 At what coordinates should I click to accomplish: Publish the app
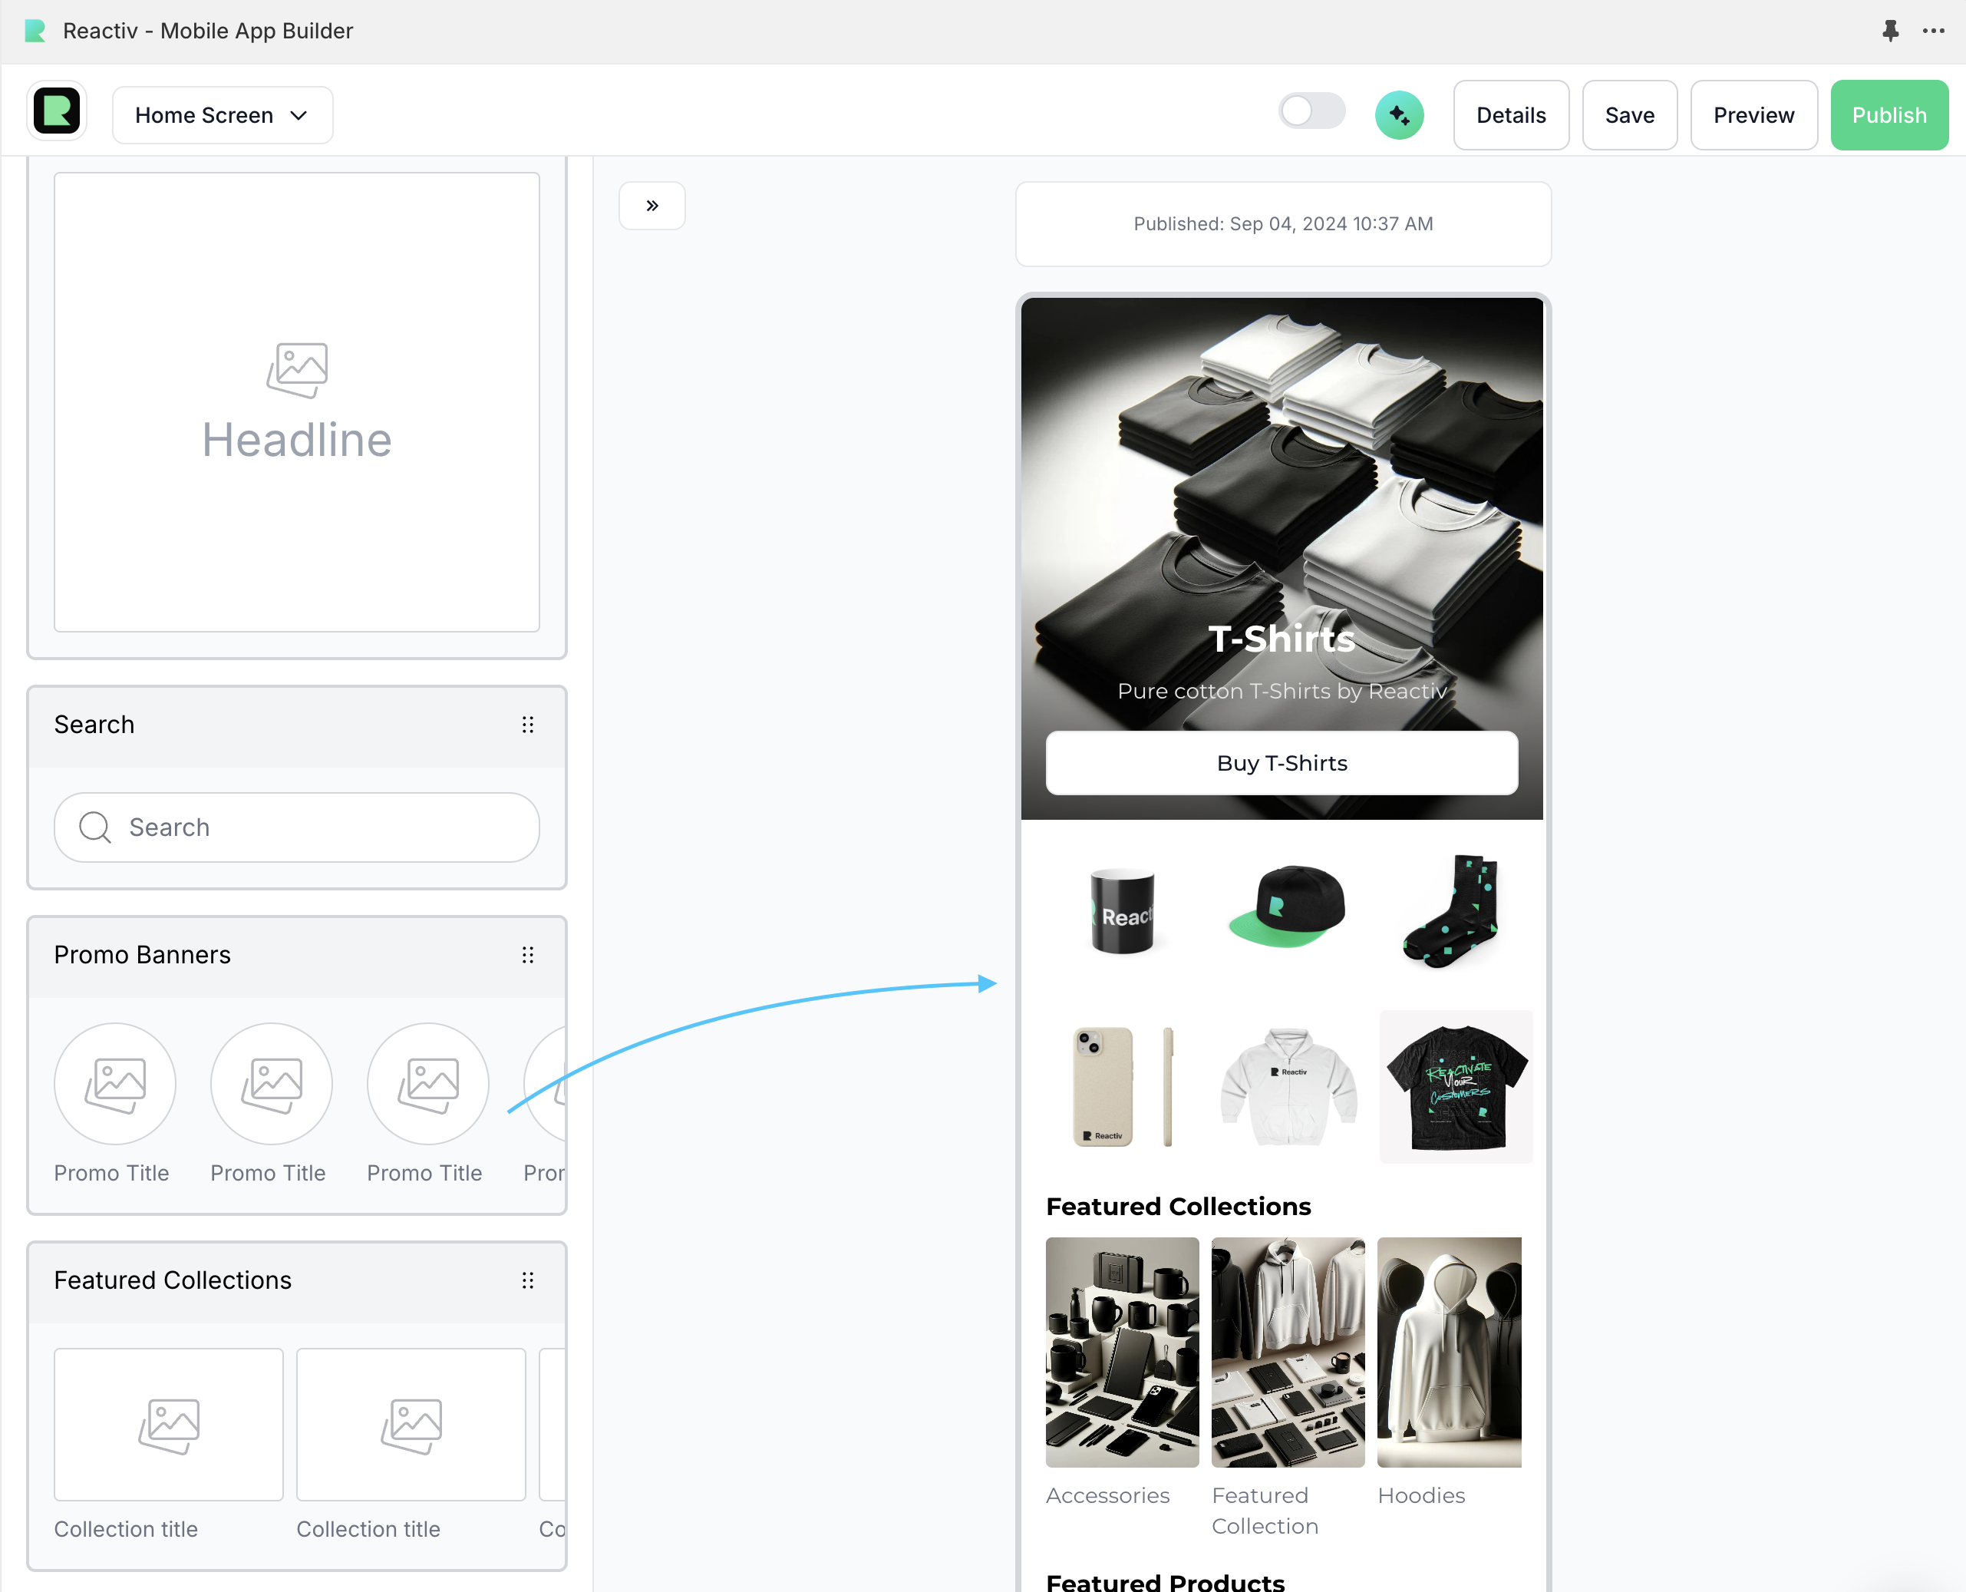point(1888,114)
